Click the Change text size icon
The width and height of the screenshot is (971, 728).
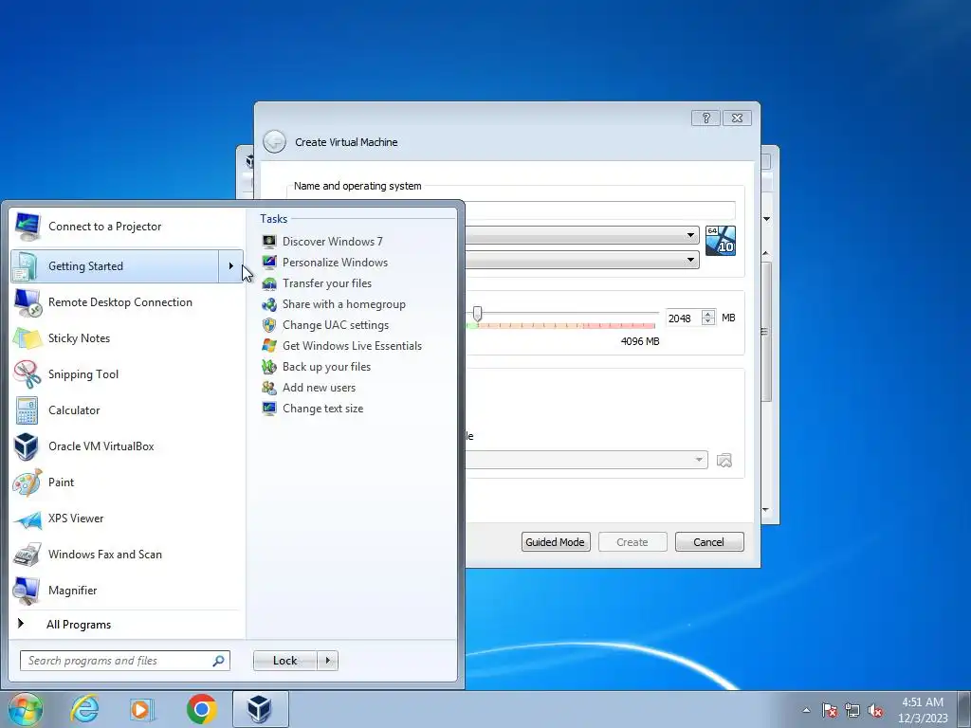pos(268,409)
